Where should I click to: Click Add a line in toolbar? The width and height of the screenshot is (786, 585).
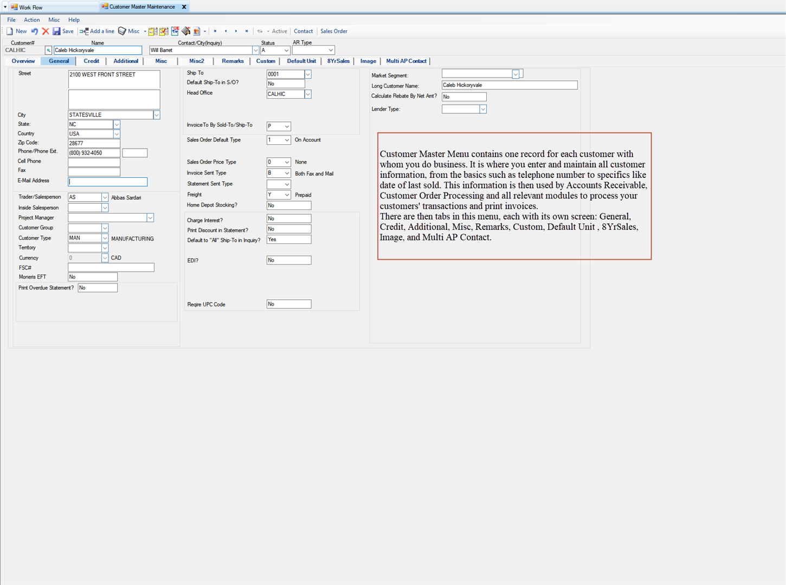point(97,31)
